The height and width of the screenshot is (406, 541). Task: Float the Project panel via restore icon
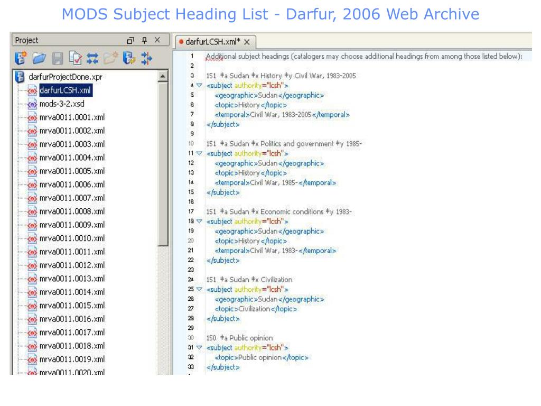pos(130,40)
